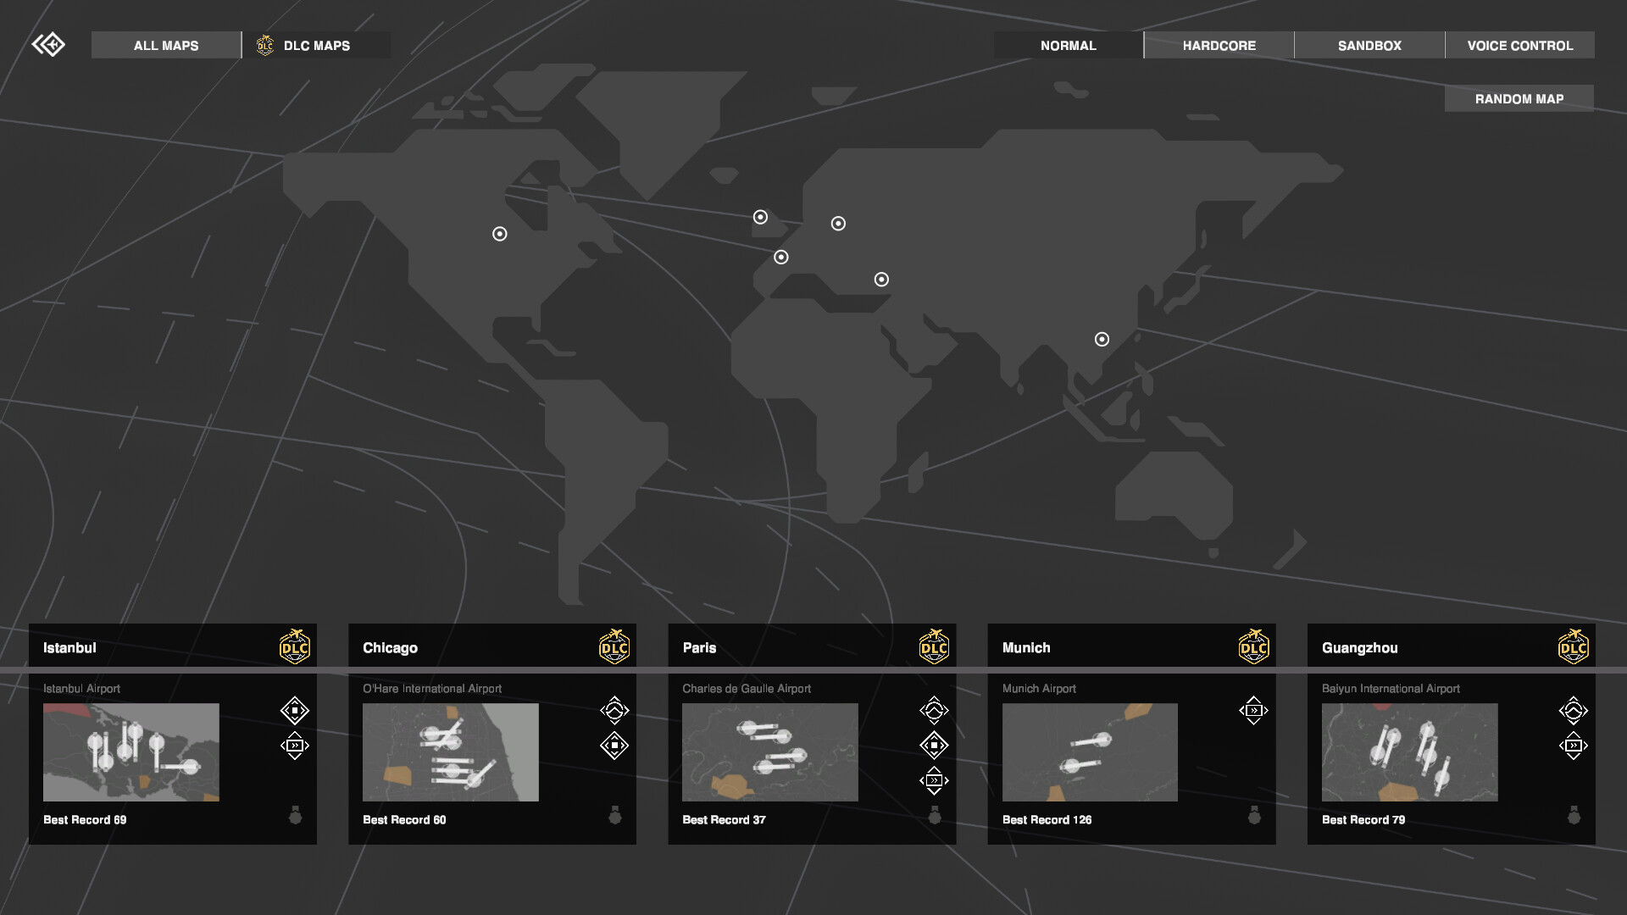This screenshot has height=915, width=1627.
Task: Click the medal icon on Guangzhou card
Action: [1574, 815]
